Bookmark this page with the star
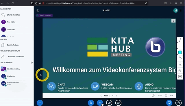This screenshot has width=185, height=106. (146, 3)
